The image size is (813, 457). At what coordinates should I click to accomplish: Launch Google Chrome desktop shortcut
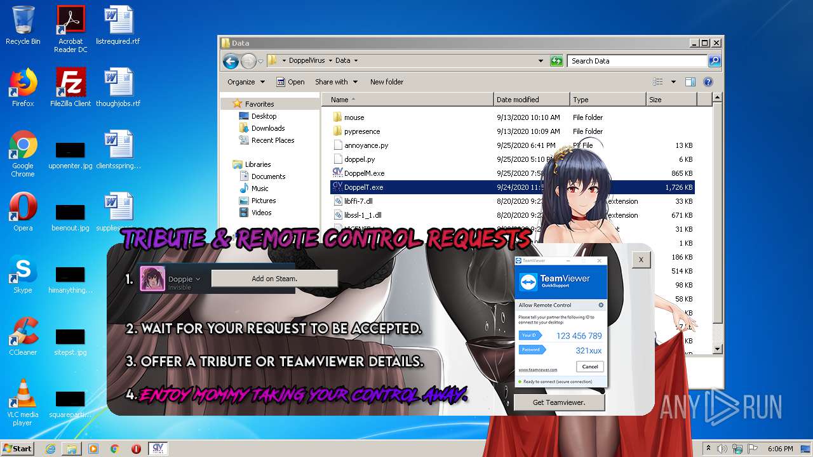coord(23,154)
